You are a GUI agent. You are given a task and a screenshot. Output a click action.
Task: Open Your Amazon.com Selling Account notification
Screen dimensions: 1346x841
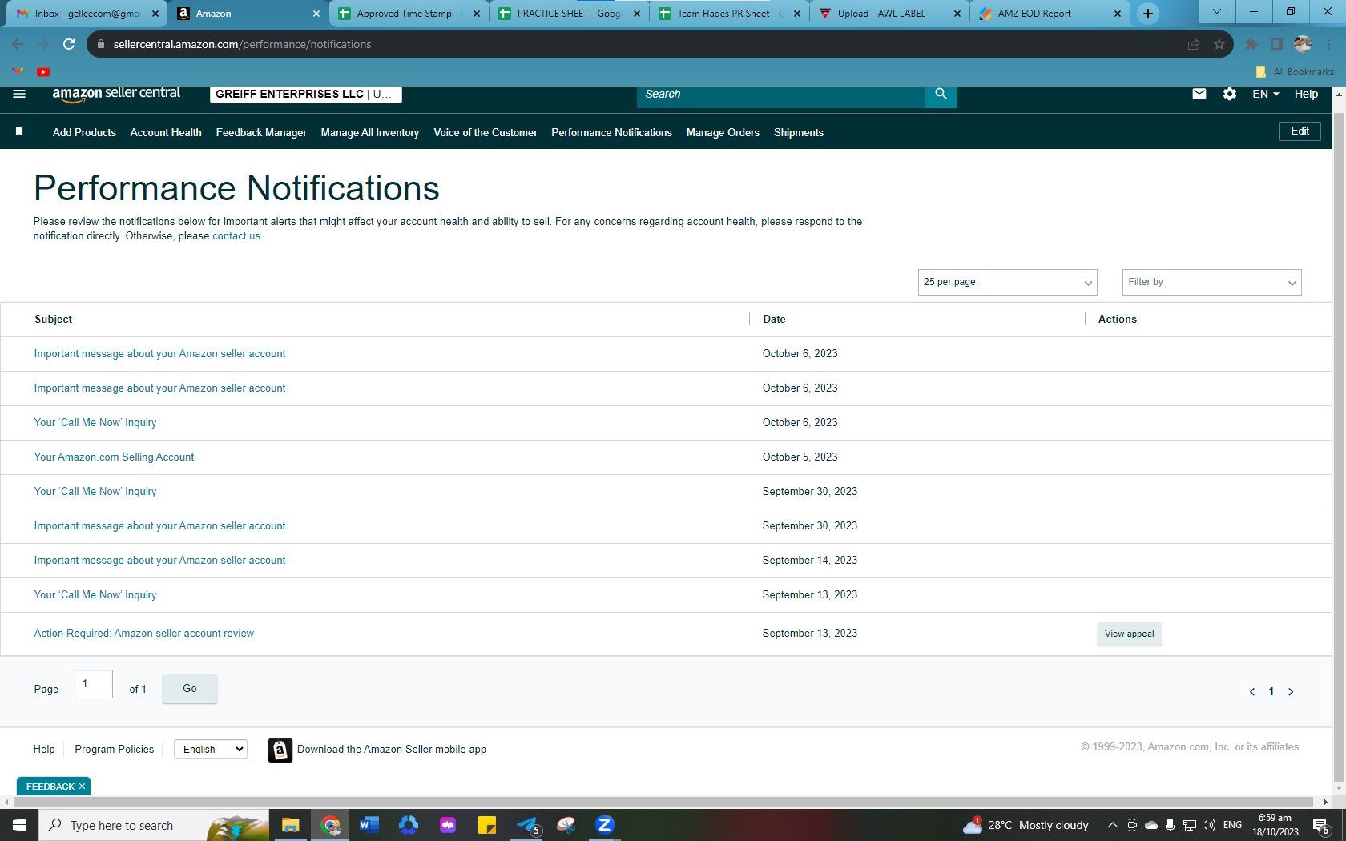[x=114, y=457]
